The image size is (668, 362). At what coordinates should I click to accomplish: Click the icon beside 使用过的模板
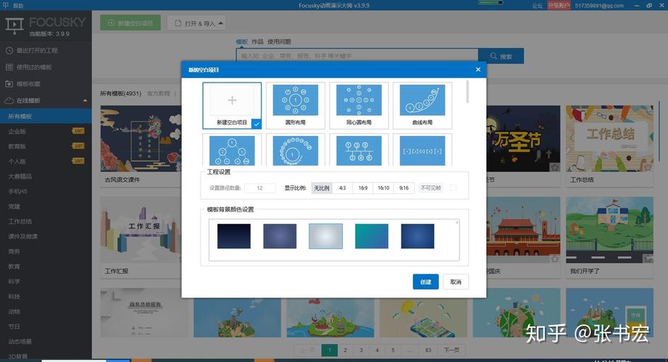(x=9, y=67)
